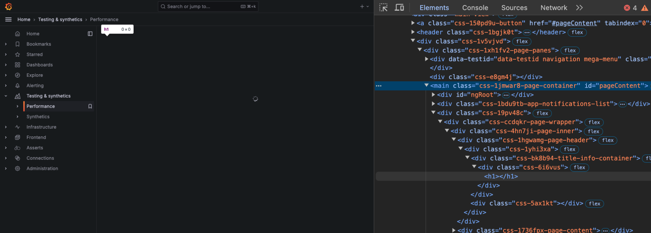Click Testing & synthetics breadcrumb link

click(60, 20)
